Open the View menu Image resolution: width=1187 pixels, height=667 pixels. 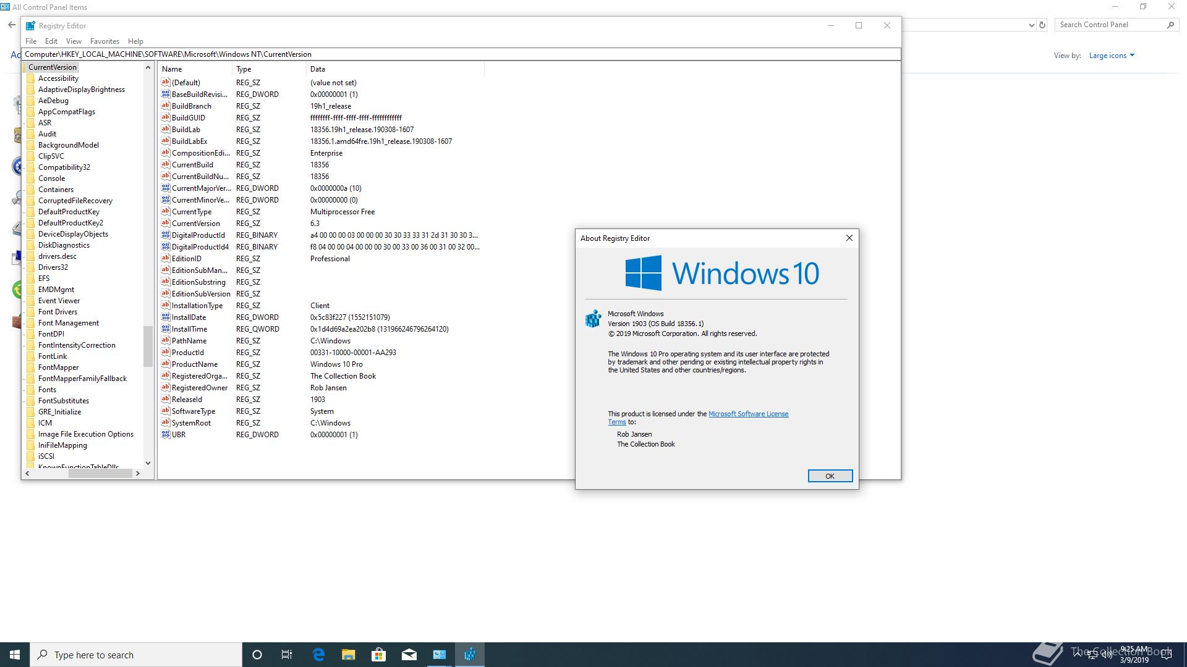pyautogui.click(x=74, y=41)
